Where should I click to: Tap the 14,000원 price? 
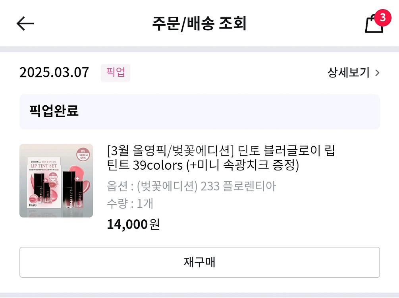click(x=133, y=224)
